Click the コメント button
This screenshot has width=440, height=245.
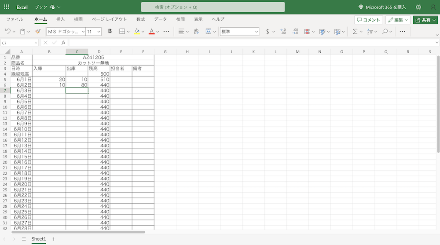(x=368, y=20)
